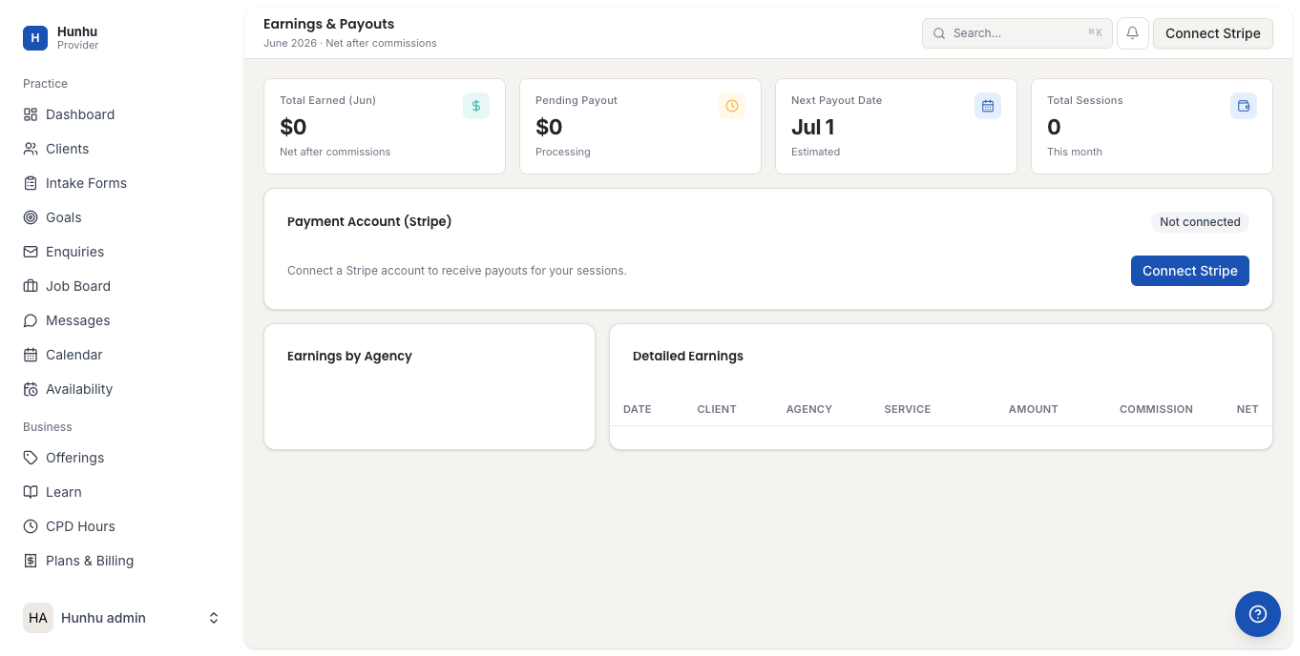Click the magnifier icon in search box
1300x656 pixels.
tap(940, 33)
